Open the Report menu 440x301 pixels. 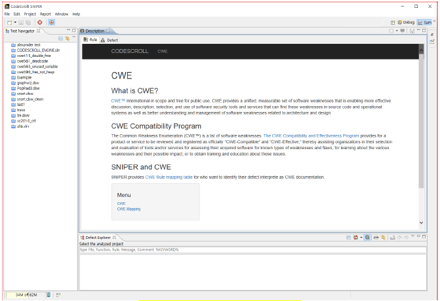coord(45,14)
